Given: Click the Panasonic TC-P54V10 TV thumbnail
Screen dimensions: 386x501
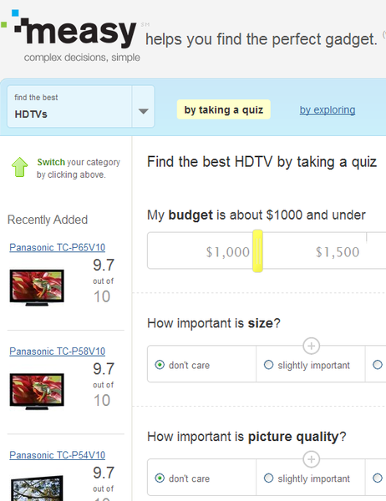Looking at the screenshot, I should coord(37,488).
